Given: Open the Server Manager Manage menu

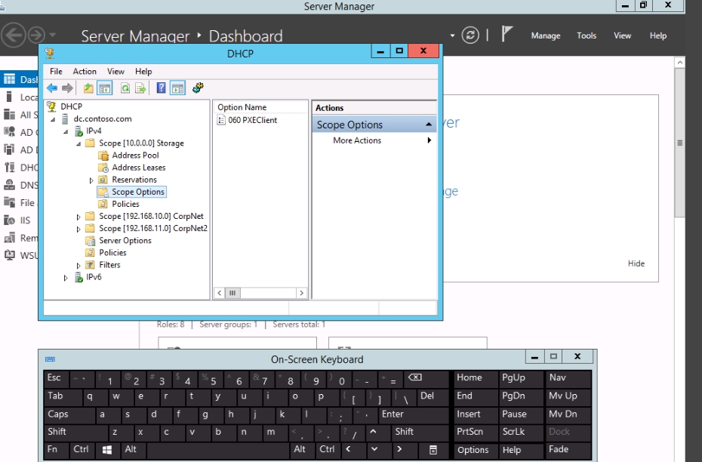Looking at the screenshot, I should point(545,35).
